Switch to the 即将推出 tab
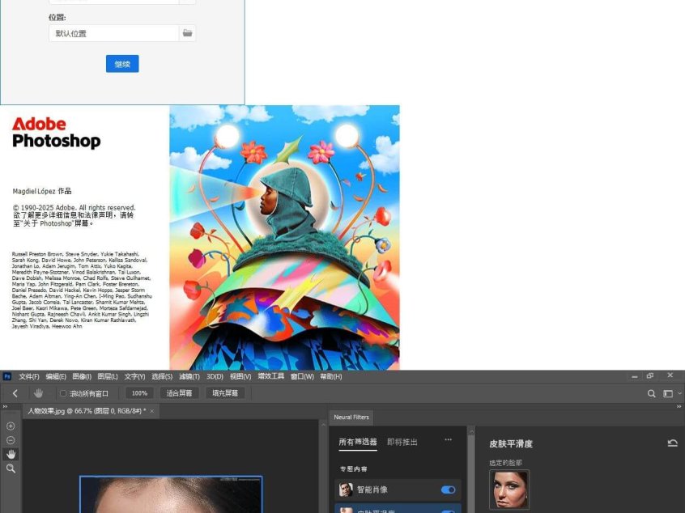 click(402, 443)
